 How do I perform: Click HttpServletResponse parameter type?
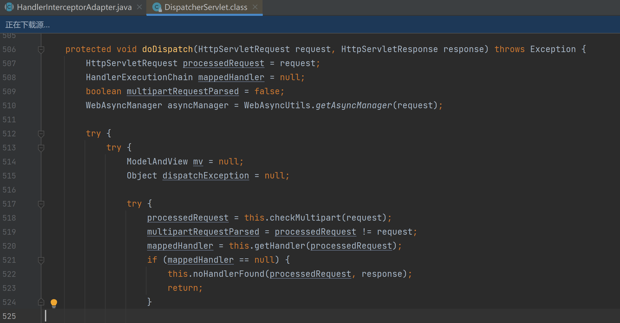click(x=389, y=49)
